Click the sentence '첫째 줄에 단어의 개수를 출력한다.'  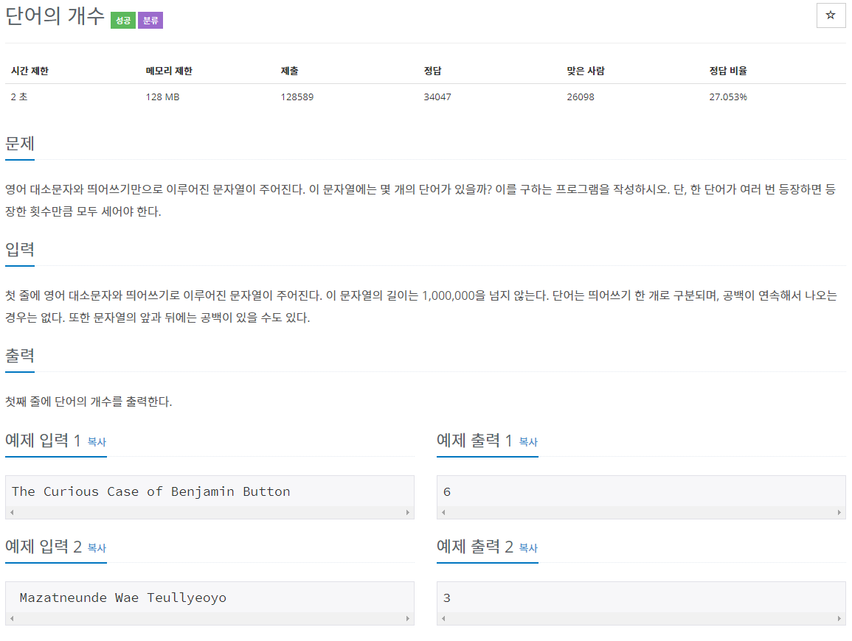[89, 402]
